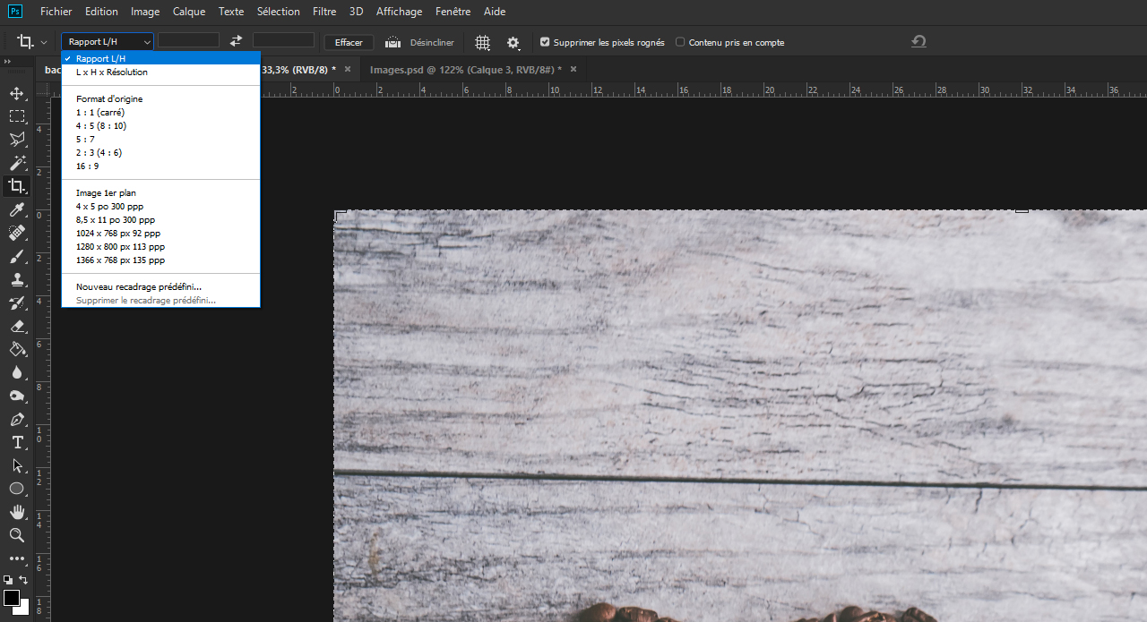Swap foreground and background colors
Viewport: 1147px width, 622px height.
tap(24, 580)
